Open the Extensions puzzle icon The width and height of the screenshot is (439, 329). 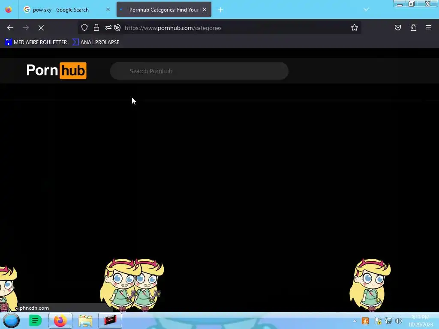click(x=413, y=27)
